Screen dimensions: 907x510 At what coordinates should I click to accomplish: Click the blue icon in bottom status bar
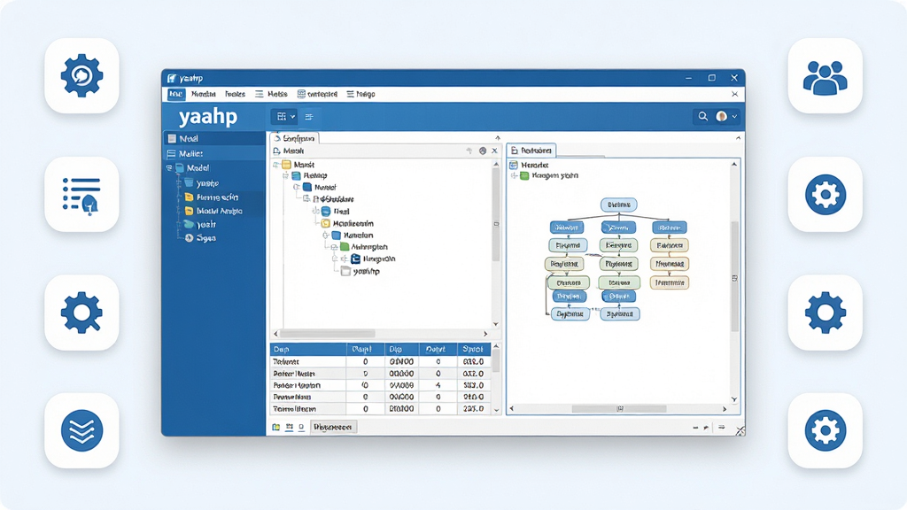[289, 428]
